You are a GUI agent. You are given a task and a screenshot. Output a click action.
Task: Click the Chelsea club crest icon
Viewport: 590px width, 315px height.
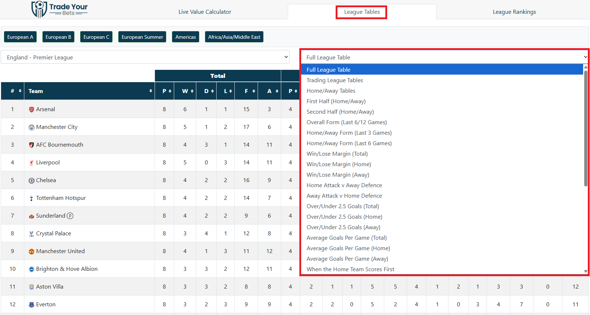click(x=32, y=181)
